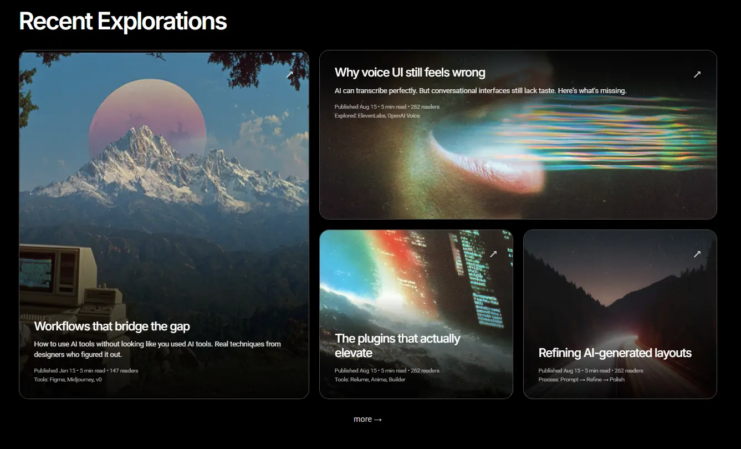Open 'Workflows that bridge the gap' title

click(x=112, y=326)
